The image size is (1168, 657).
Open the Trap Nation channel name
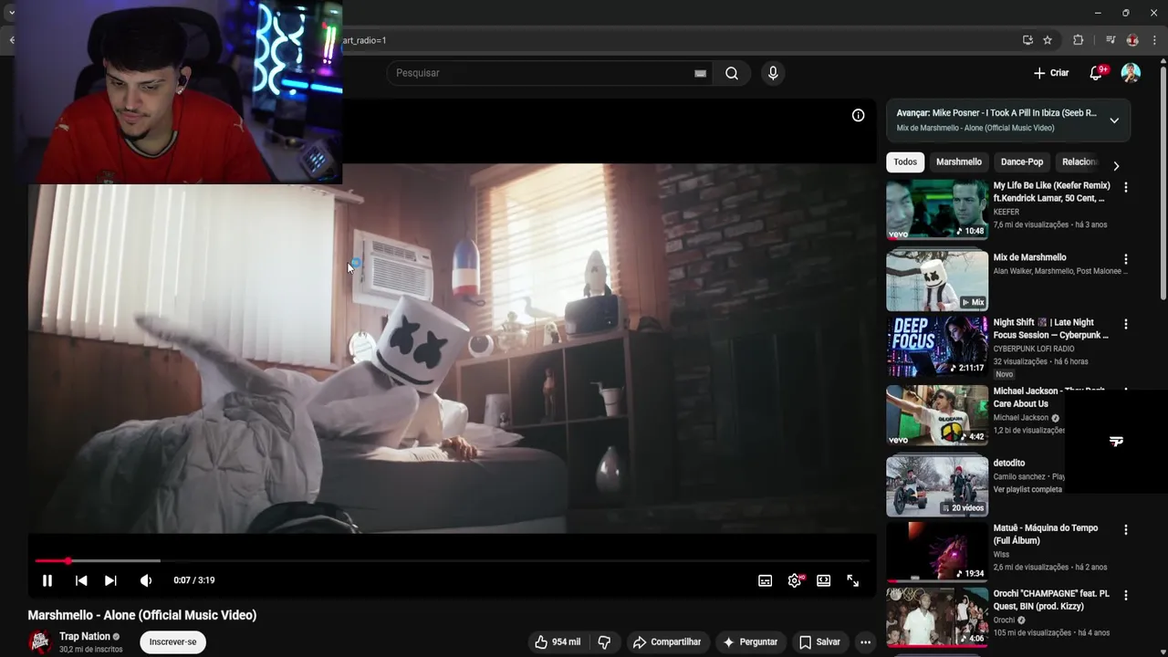click(85, 636)
